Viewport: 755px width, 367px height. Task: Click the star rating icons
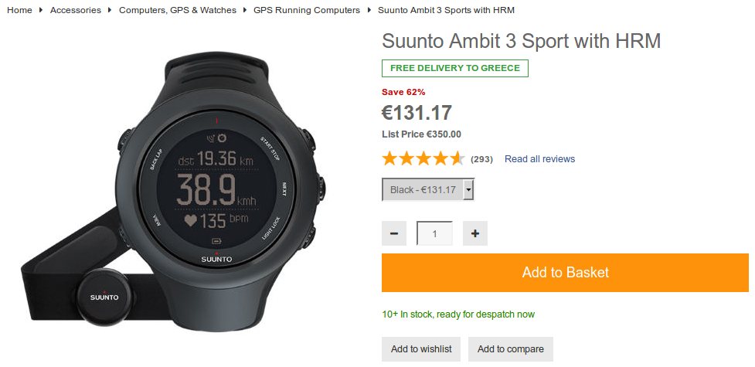pos(423,159)
